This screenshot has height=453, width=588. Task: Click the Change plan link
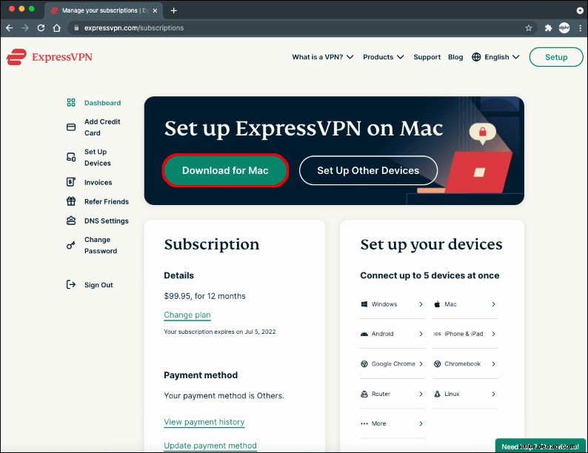click(187, 315)
